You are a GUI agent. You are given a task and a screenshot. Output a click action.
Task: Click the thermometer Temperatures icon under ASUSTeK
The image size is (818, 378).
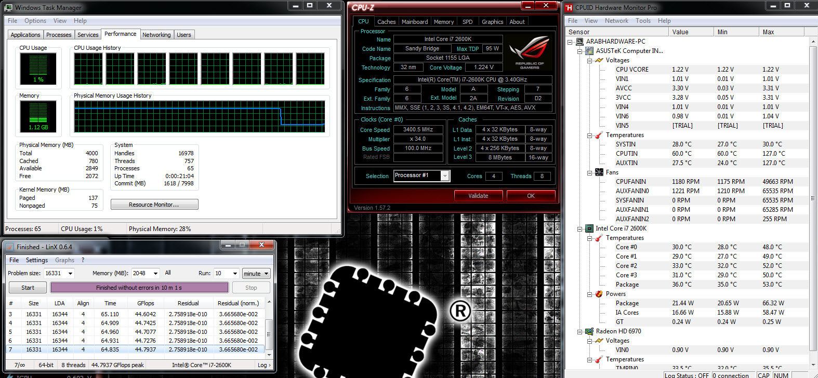point(599,135)
